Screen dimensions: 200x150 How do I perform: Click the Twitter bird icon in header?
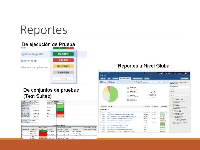pyautogui.click(x=187, y=73)
